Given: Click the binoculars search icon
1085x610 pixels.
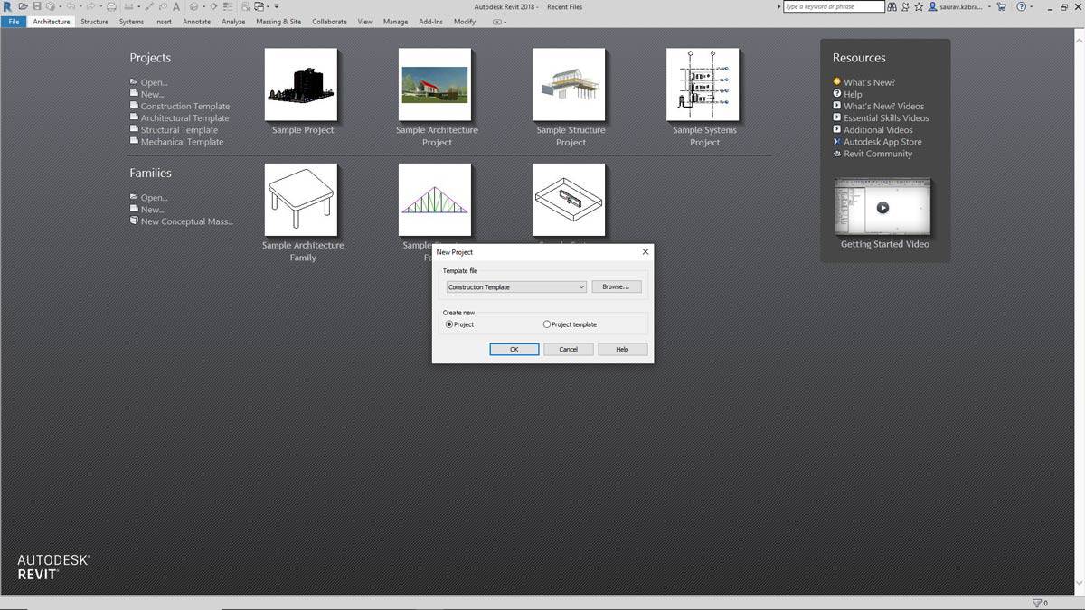Looking at the screenshot, I should (892, 6).
